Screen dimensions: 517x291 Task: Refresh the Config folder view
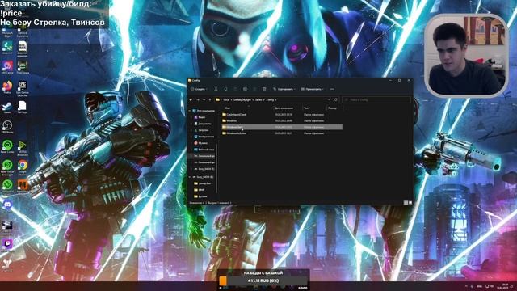(x=336, y=99)
